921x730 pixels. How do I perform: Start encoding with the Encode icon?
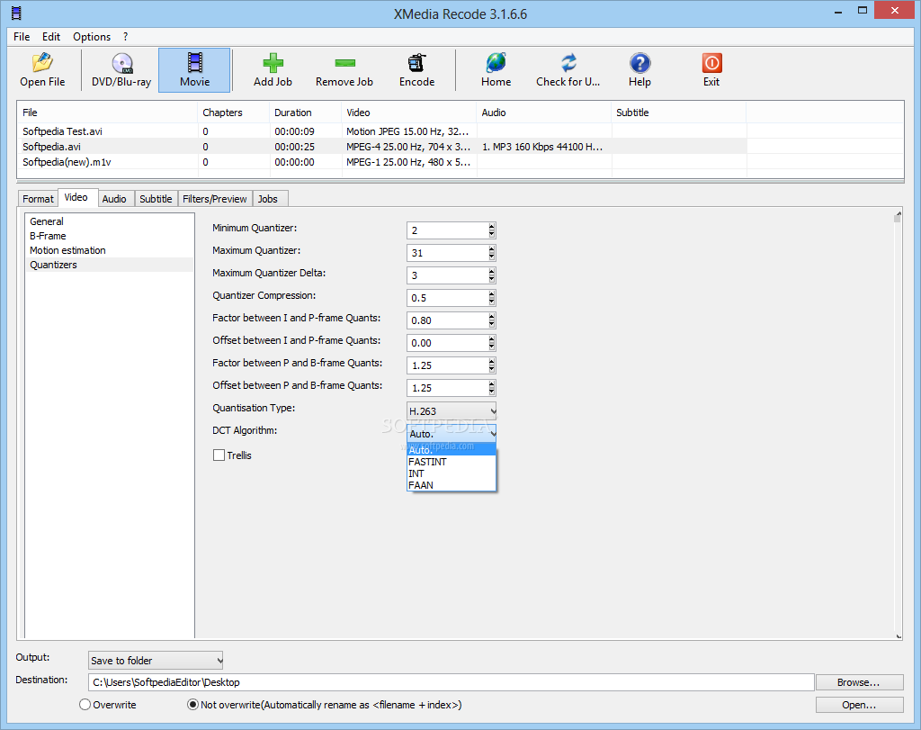[417, 70]
